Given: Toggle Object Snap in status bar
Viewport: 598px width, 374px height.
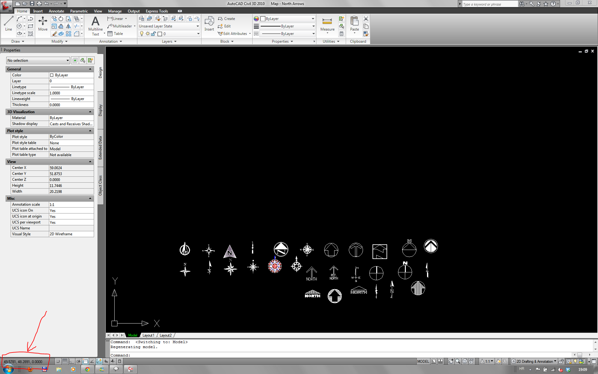Looking at the screenshot, I should tap(85, 361).
